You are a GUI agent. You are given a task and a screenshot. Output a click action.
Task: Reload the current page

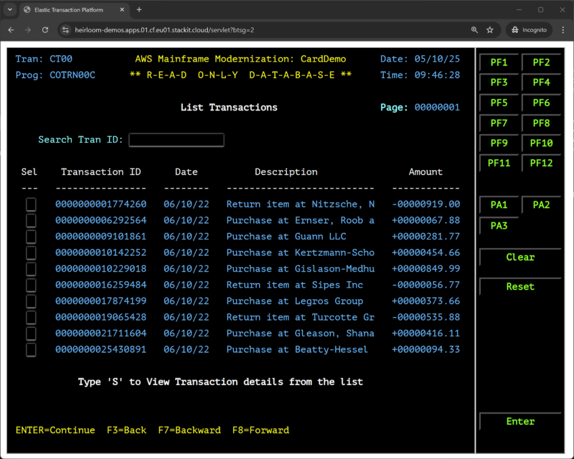(x=45, y=30)
